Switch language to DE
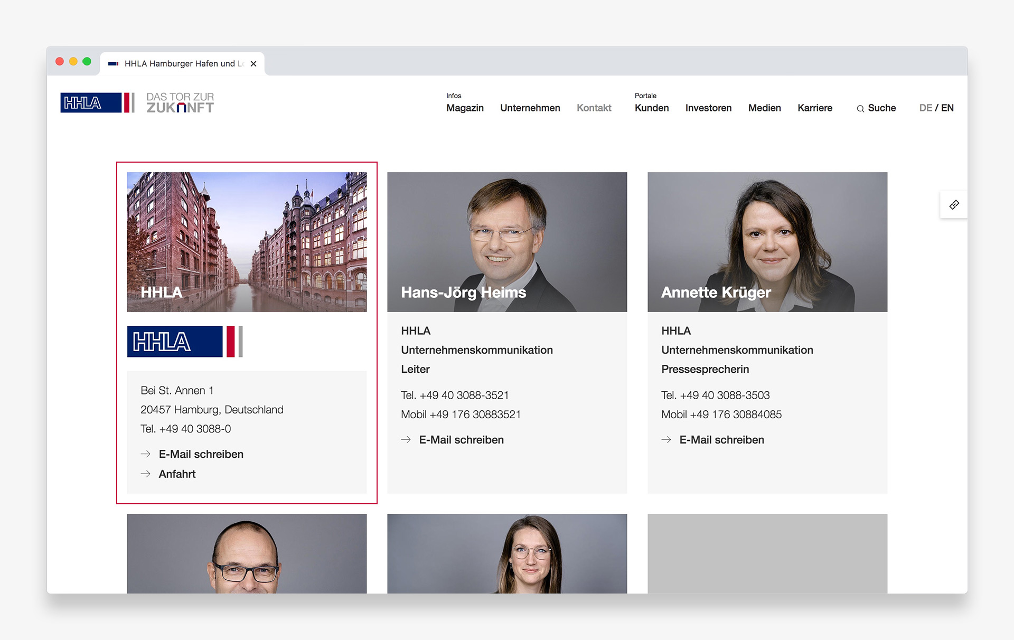Image resolution: width=1014 pixels, height=640 pixels. (x=925, y=108)
